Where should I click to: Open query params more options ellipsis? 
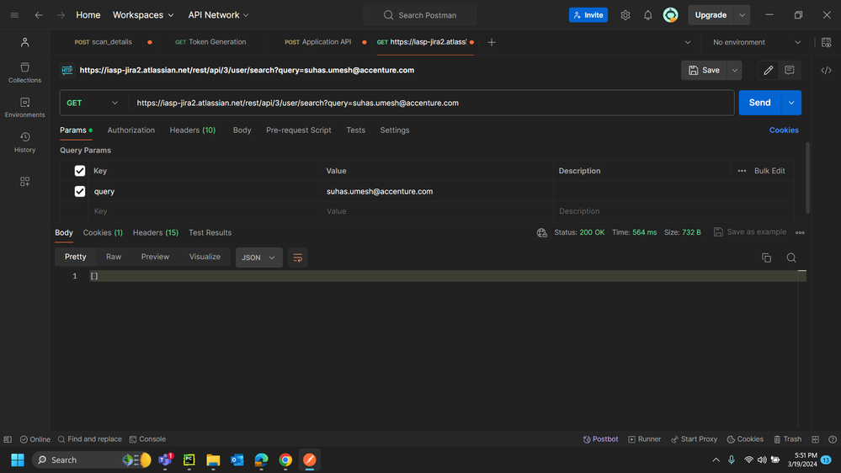742,171
